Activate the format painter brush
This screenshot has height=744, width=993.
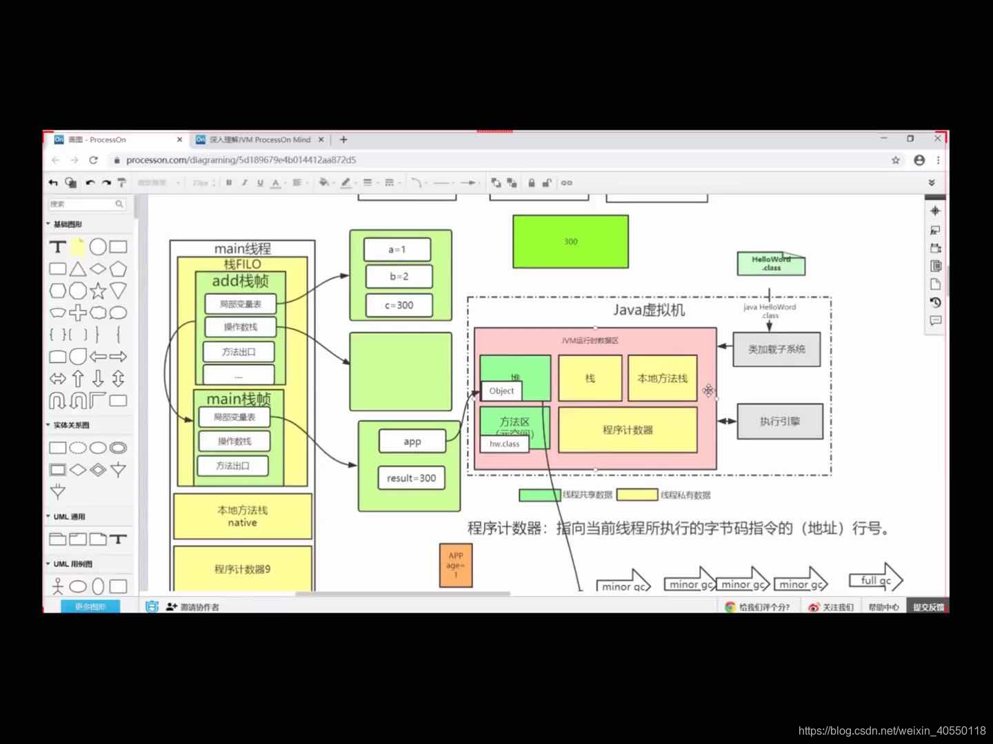pyautogui.click(x=122, y=183)
